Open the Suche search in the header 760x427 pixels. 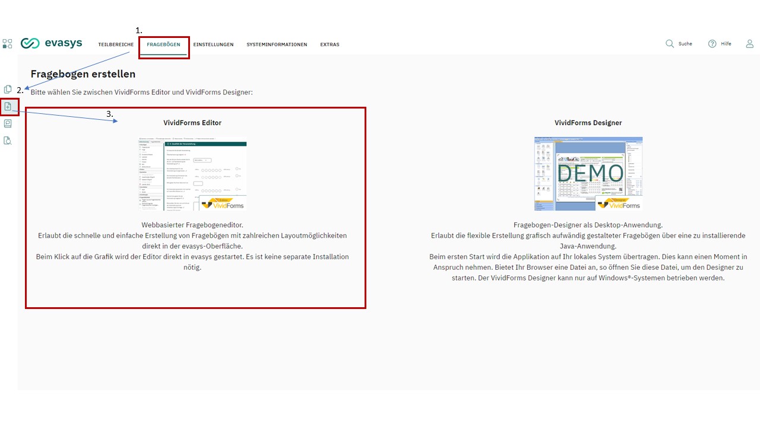pyautogui.click(x=679, y=44)
